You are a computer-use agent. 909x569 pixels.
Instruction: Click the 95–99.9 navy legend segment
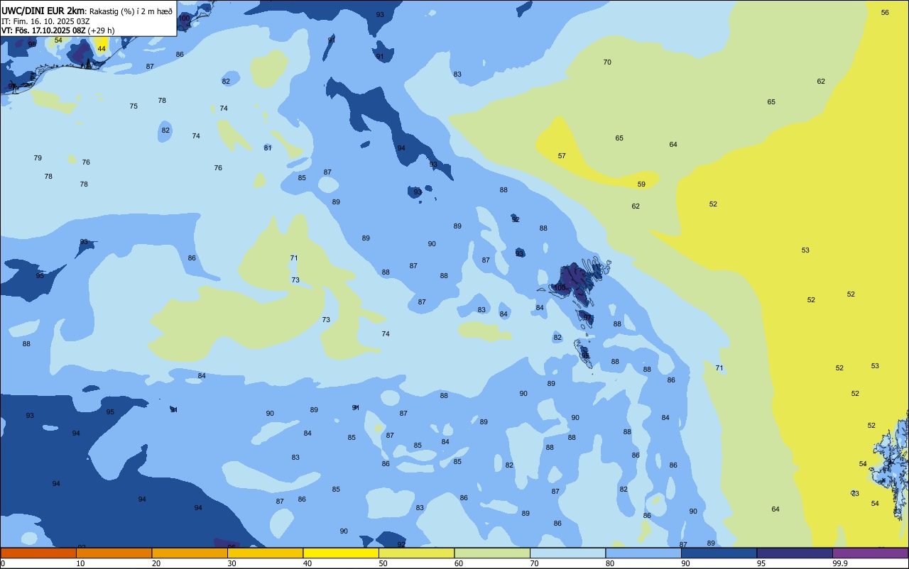click(x=795, y=553)
